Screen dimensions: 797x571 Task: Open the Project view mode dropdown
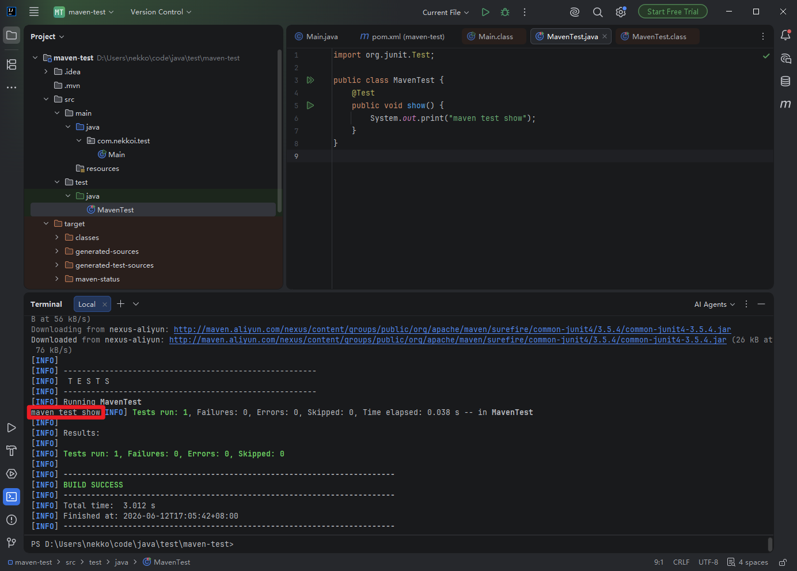tap(47, 36)
